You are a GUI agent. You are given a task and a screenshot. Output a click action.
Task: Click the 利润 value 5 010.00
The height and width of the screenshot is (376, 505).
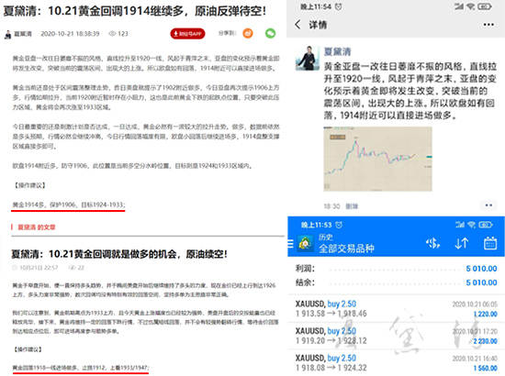pos(481,269)
